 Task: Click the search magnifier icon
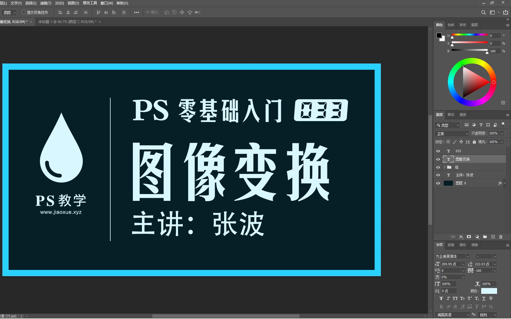(x=483, y=12)
